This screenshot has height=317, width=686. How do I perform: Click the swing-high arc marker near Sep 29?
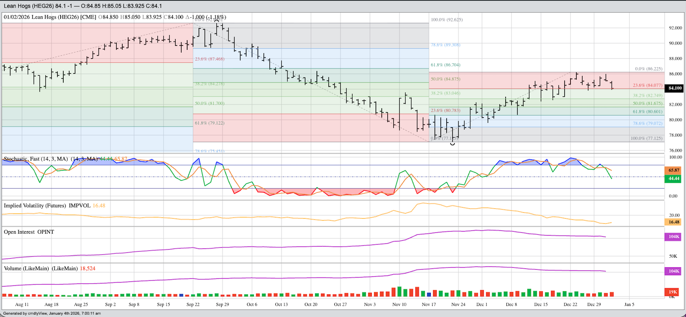coord(217,21)
